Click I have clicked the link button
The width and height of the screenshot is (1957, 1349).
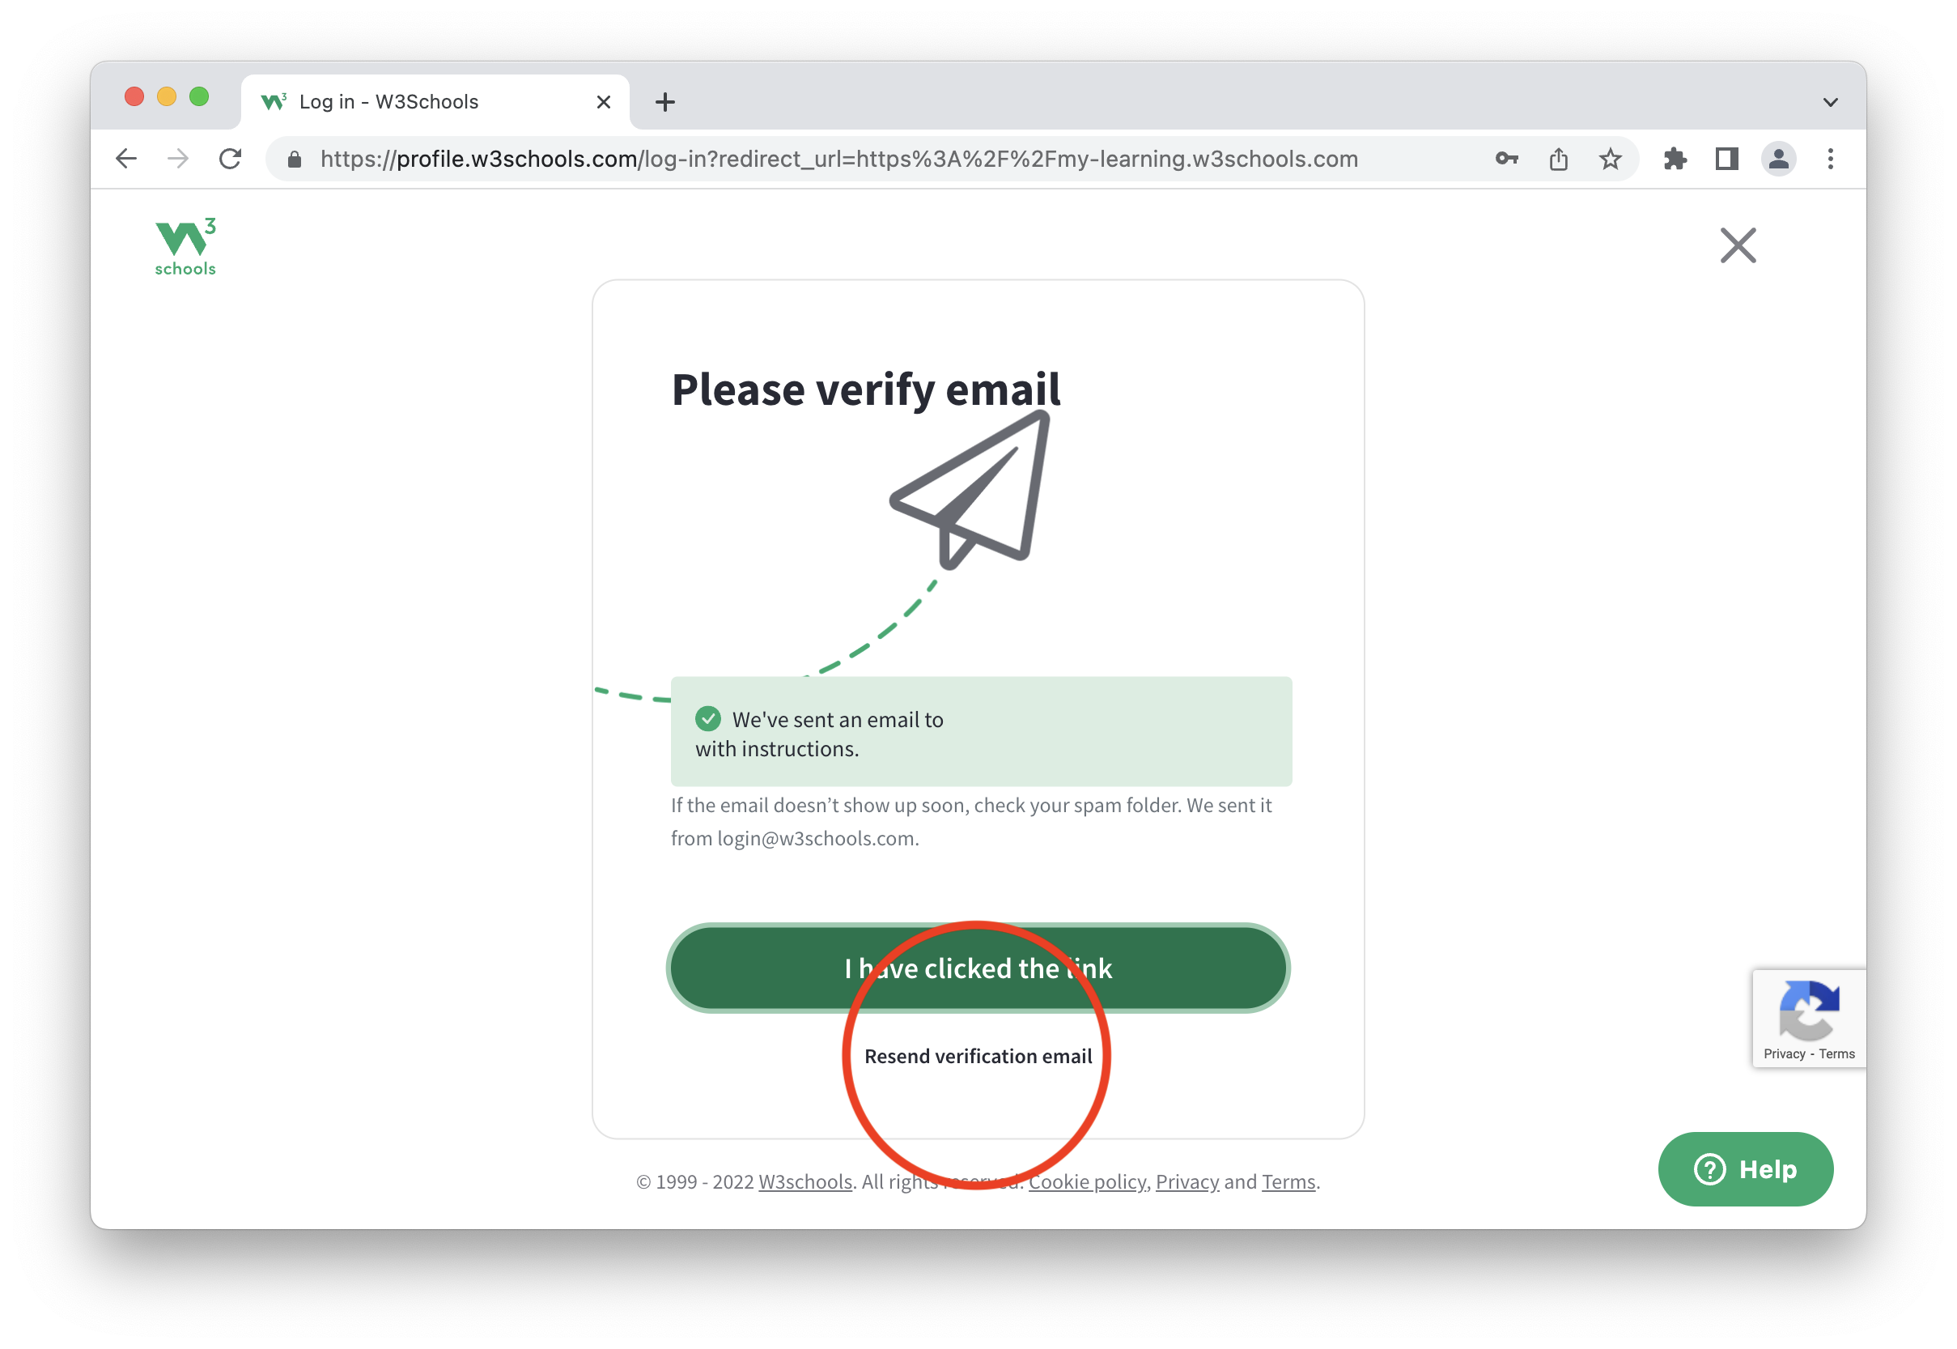click(977, 968)
